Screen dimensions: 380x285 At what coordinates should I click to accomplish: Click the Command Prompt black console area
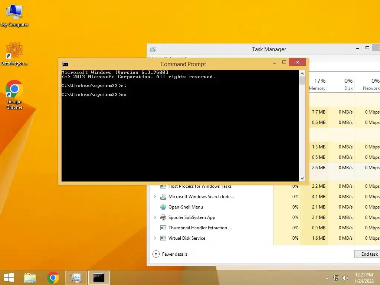pos(180,125)
